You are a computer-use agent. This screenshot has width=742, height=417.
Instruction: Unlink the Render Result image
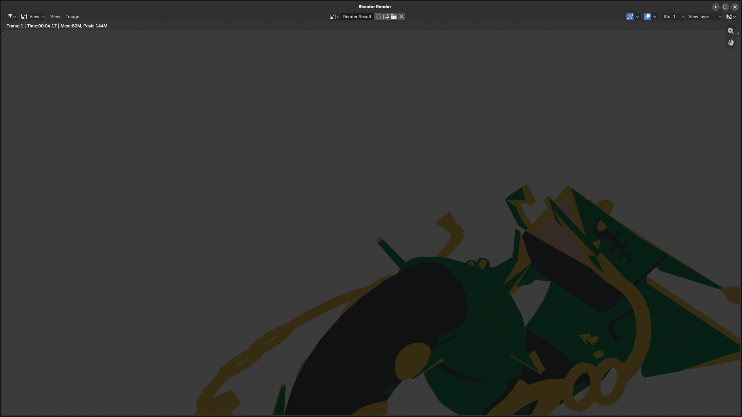pyautogui.click(x=402, y=17)
